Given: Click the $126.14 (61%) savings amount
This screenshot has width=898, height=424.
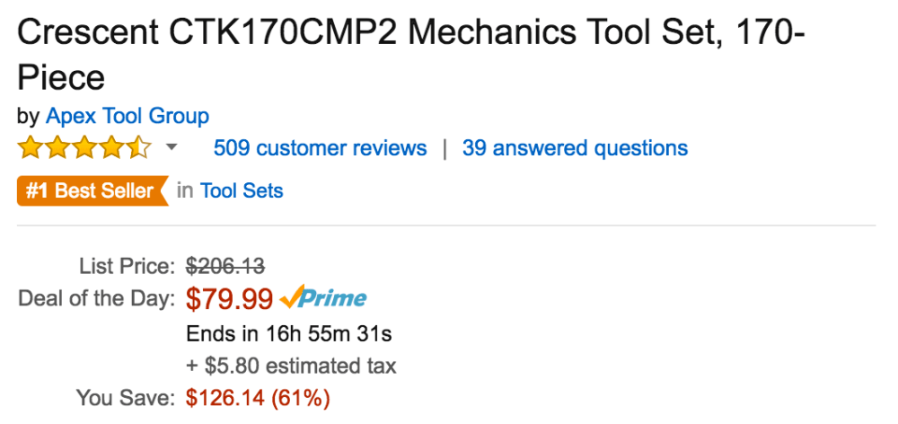Looking at the screenshot, I should [257, 397].
